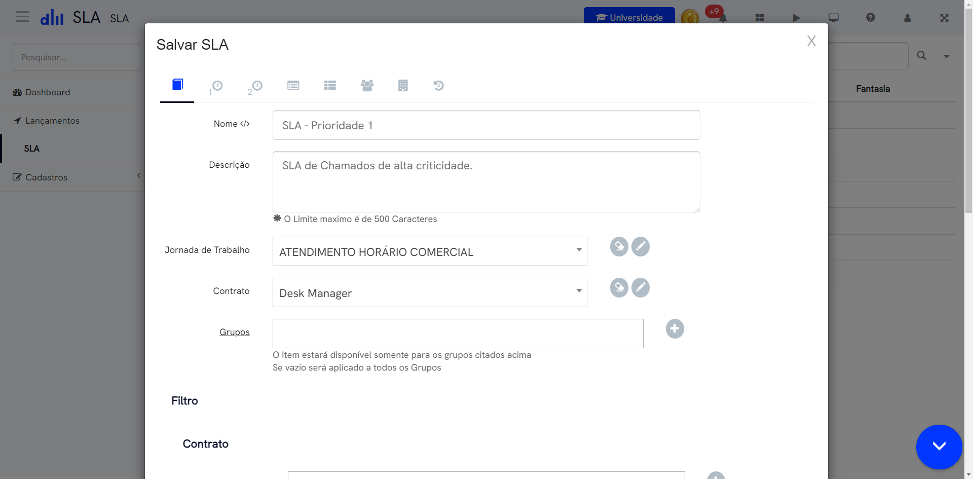Click the Pesquisar sidebar search field

76,57
